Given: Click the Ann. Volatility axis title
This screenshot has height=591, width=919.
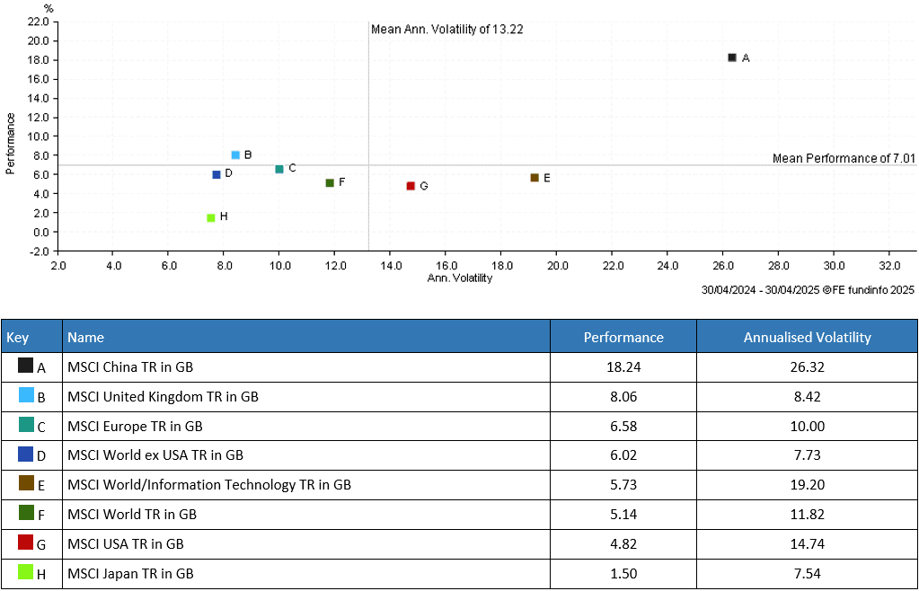Looking at the screenshot, I should [460, 278].
